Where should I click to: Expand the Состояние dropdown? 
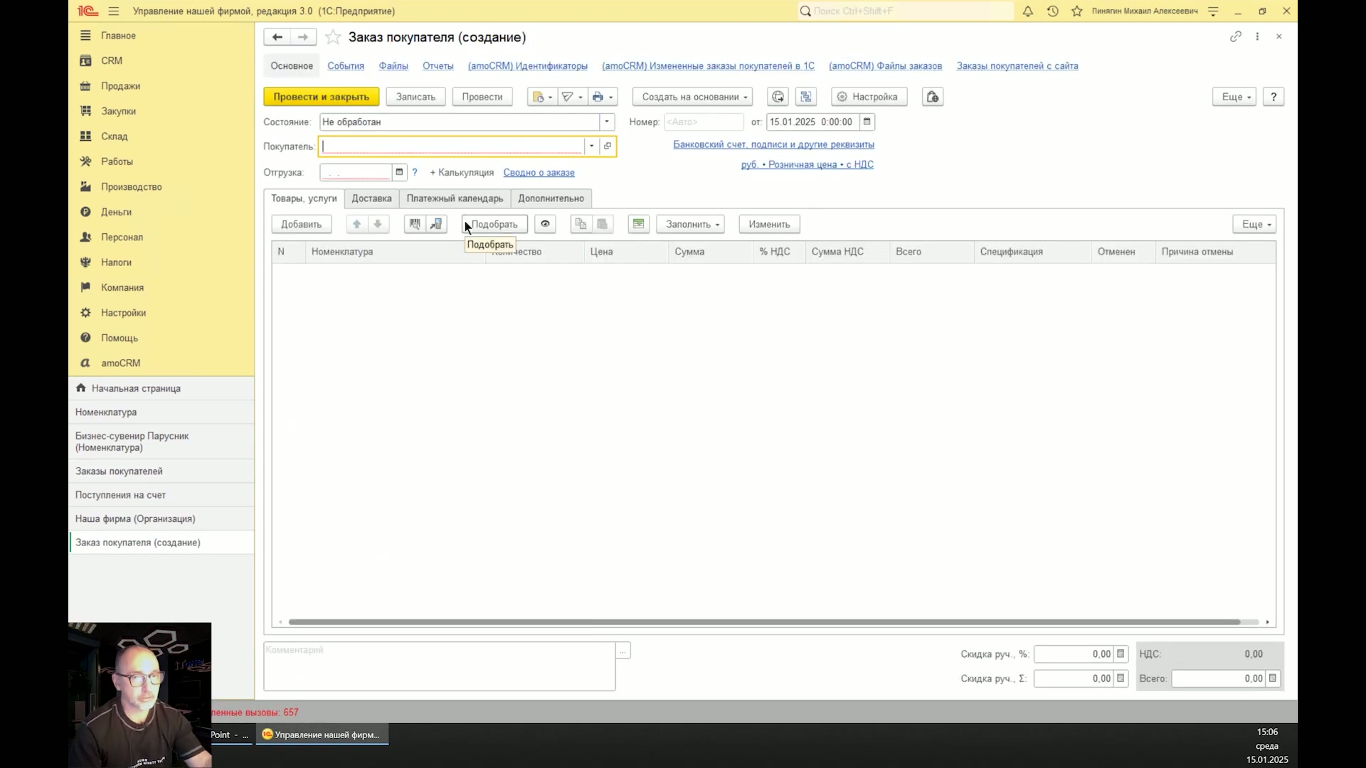point(607,122)
